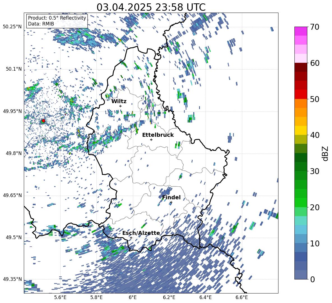Click the 49.65°N latitude label

point(12,195)
